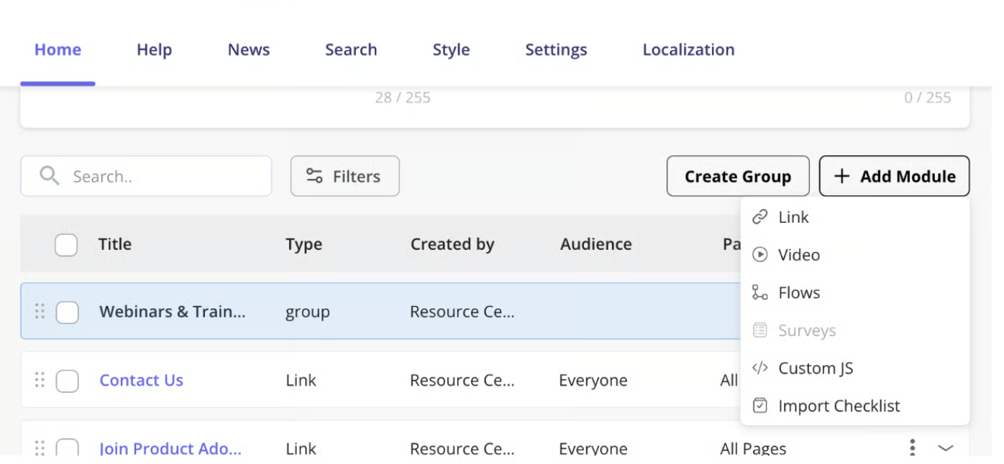Open the Filters panel
Screen dimensions: 1004x464
click(x=344, y=176)
